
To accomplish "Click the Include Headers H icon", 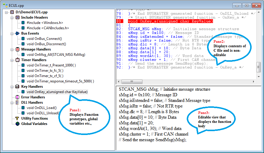I will tap(17, 17).
